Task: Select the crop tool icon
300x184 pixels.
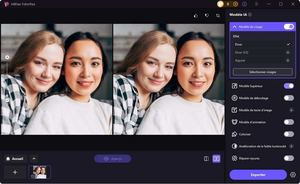Action: 218,16
